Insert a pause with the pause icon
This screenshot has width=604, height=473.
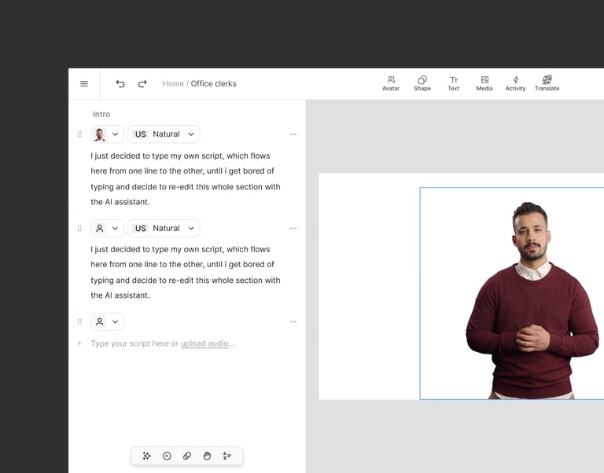tap(167, 456)
